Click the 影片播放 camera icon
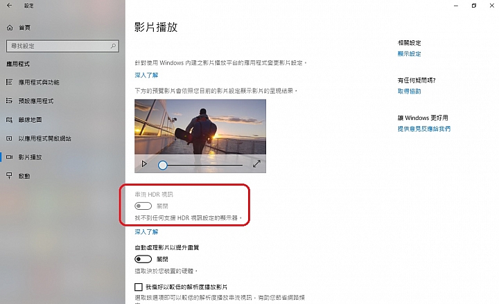 pos(9,157)
